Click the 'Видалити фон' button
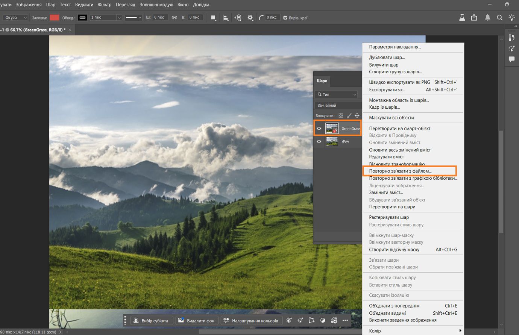 pos(196,321)
